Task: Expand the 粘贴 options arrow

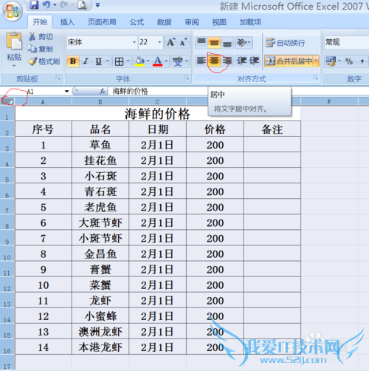Action: (14, 66)
